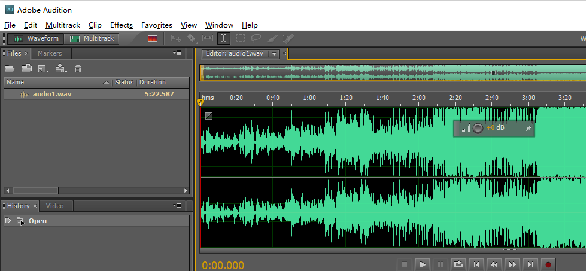Select the Files tab
The image size is (586, 271).
click(14, 53)
